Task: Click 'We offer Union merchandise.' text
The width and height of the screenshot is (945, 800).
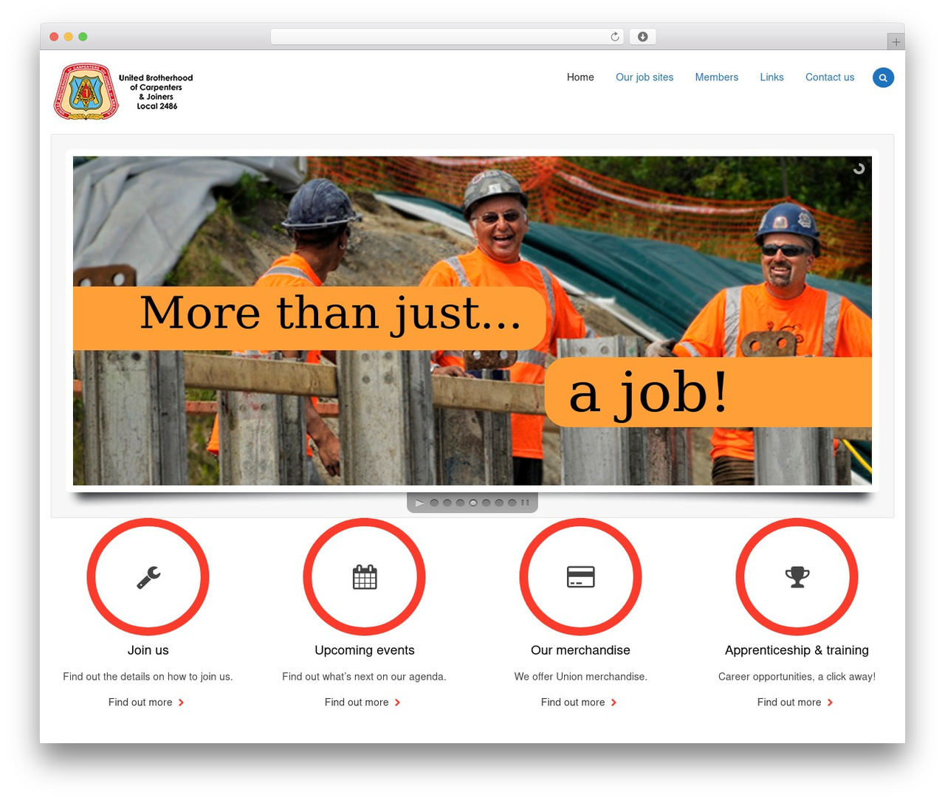Action: pyautogui.click(x=581, y=677)
